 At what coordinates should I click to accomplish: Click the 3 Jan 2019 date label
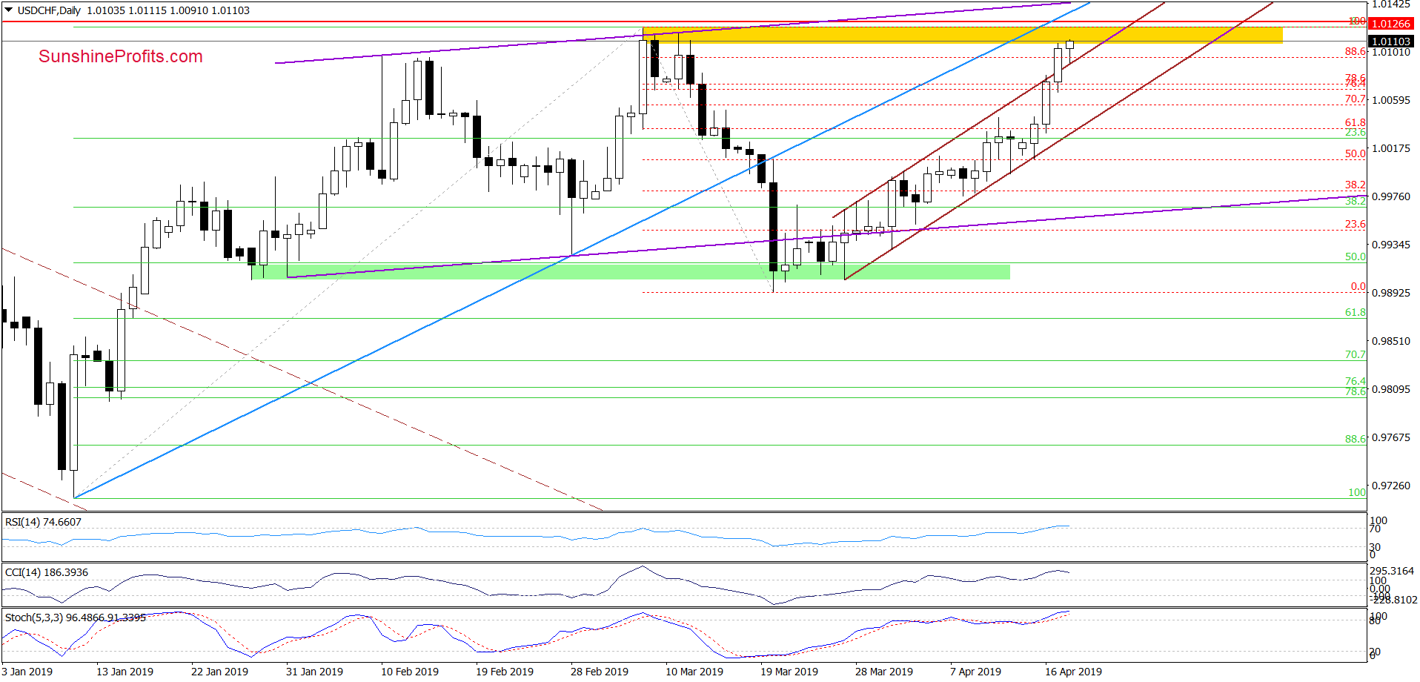[x=27, y=672]
